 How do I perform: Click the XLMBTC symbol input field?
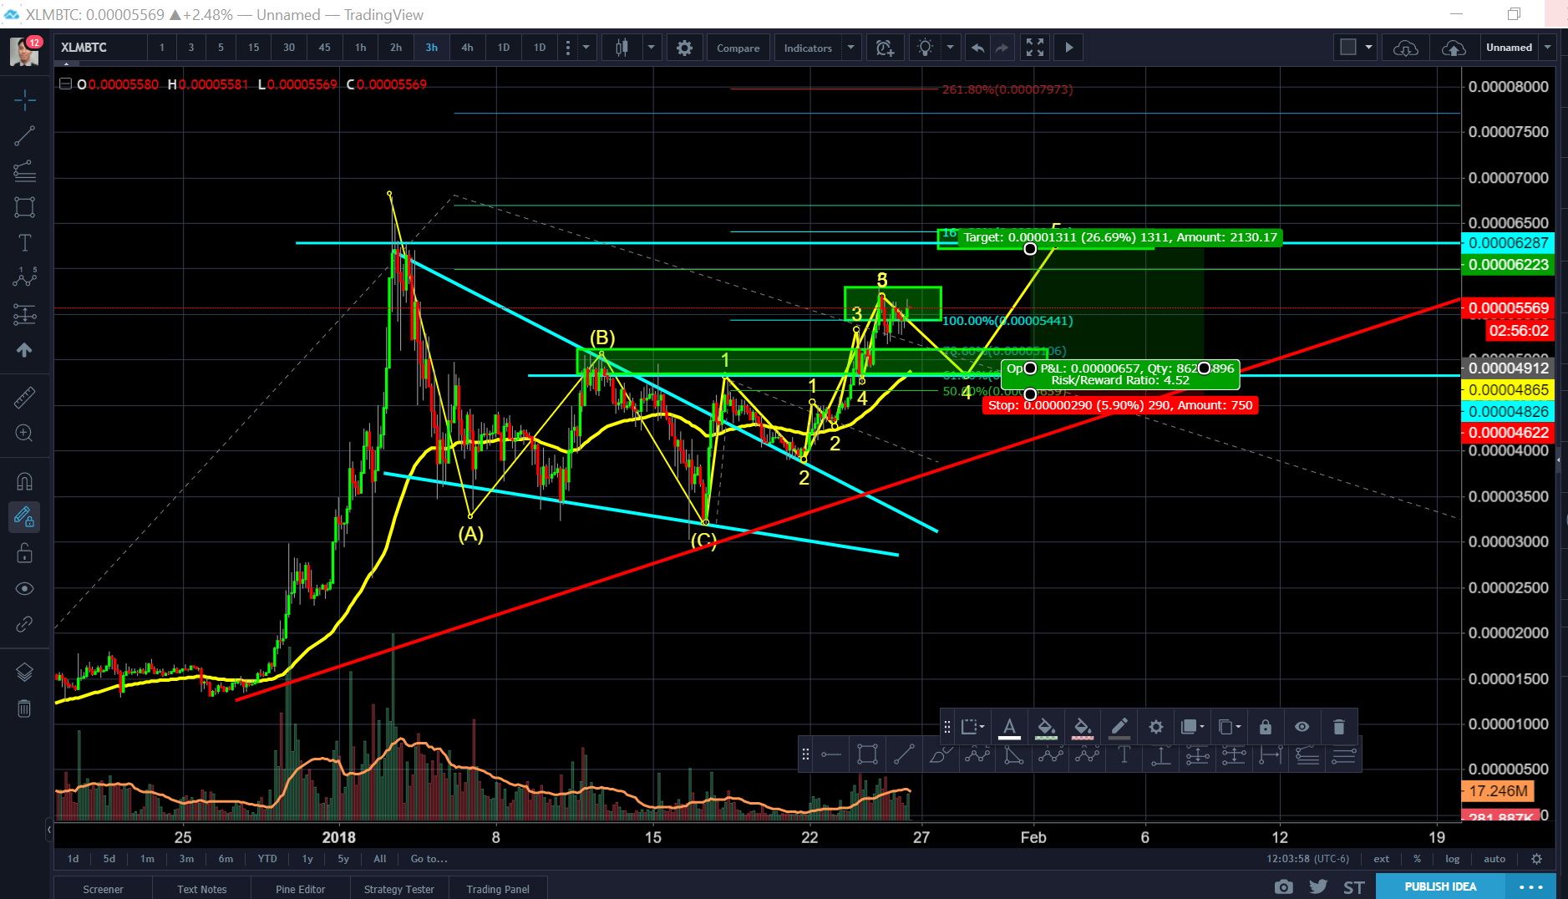click(x=100, y=48)
